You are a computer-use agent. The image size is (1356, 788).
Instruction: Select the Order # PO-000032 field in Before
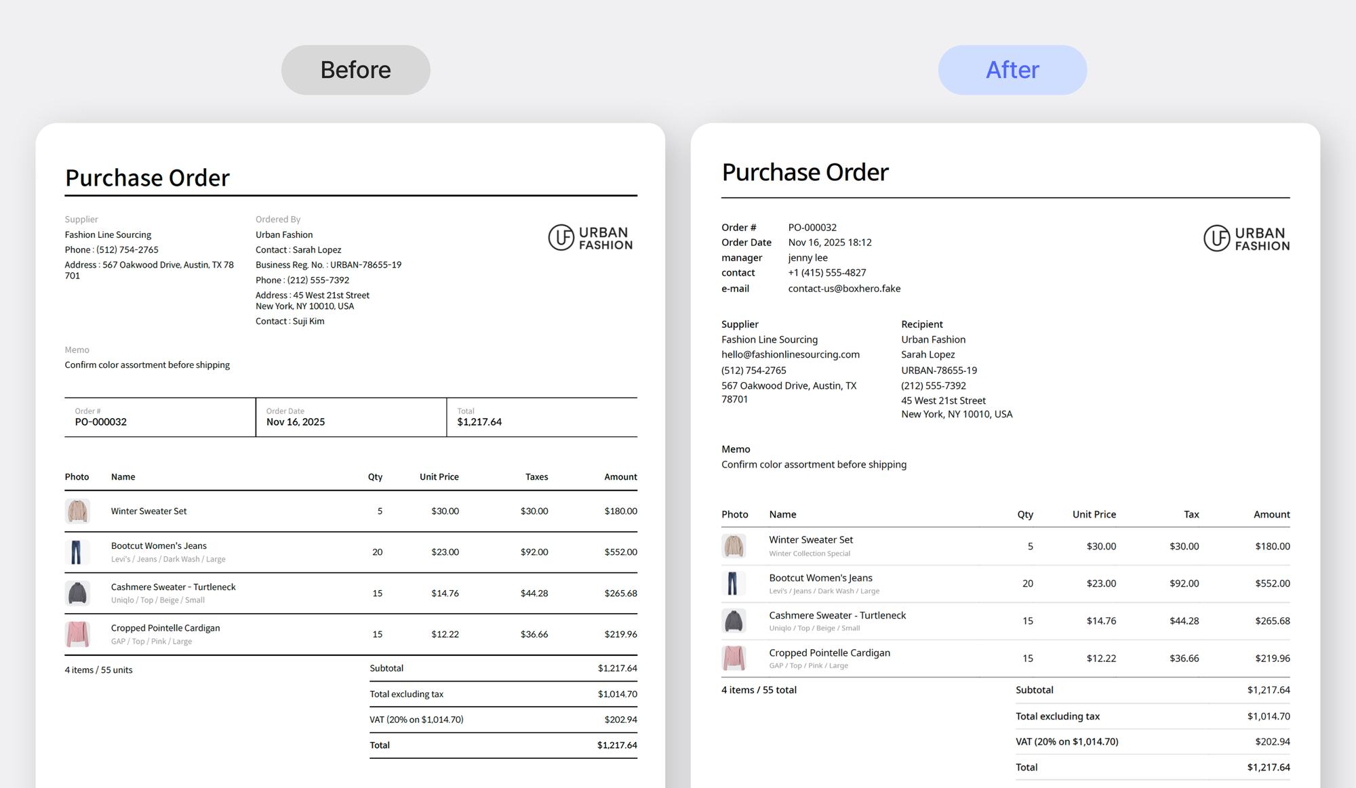100,421
